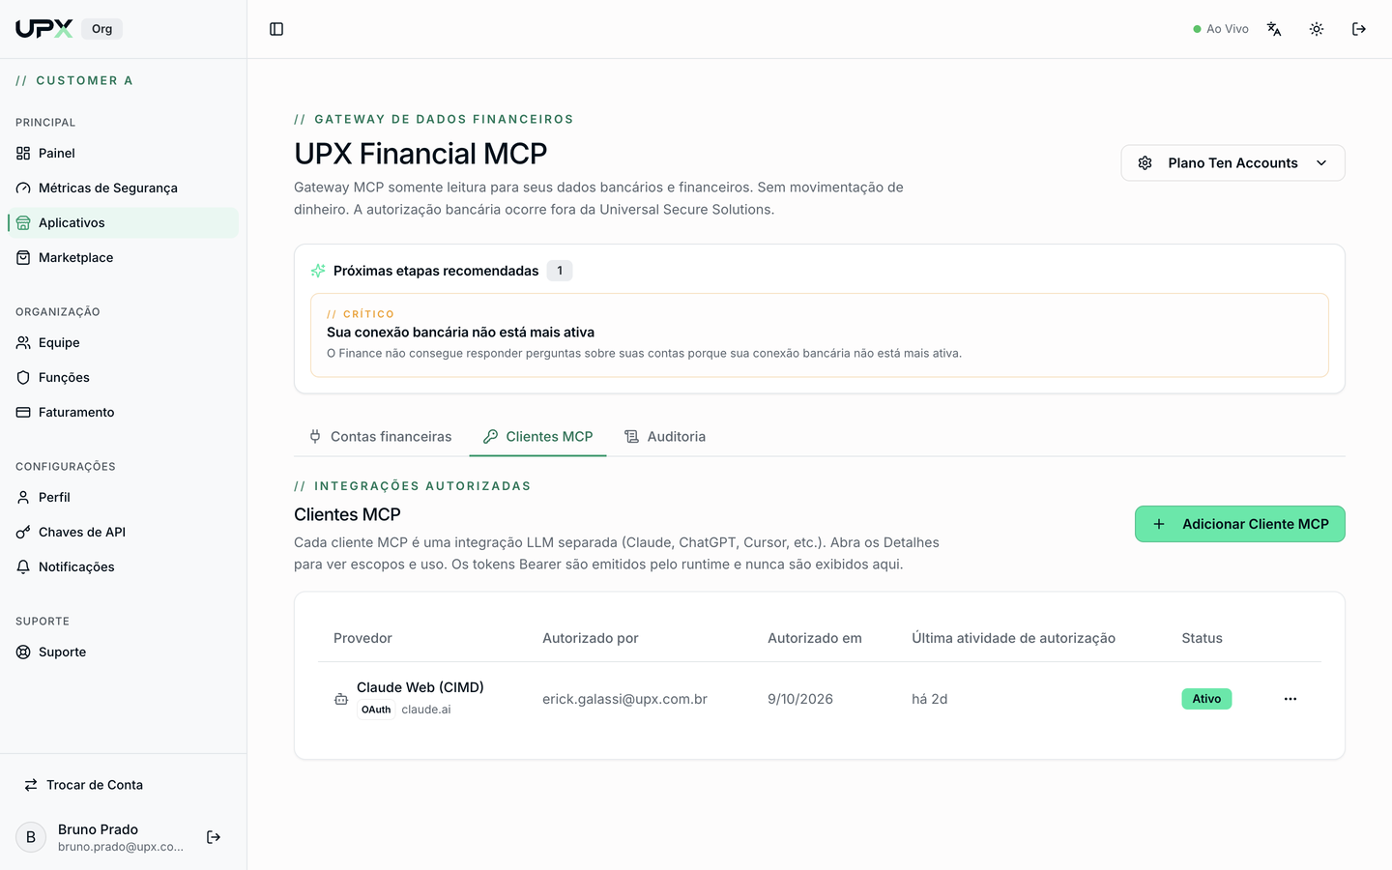Switch theme with the sun icon
This screenshot has height=870, width=1392.
pos(1317,29)
